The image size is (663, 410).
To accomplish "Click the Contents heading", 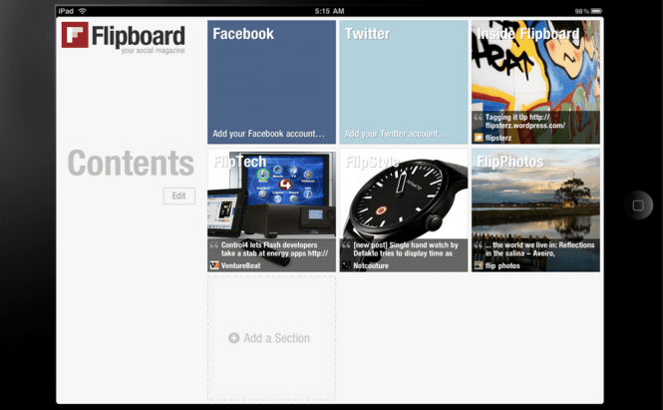I will (131, 163).
